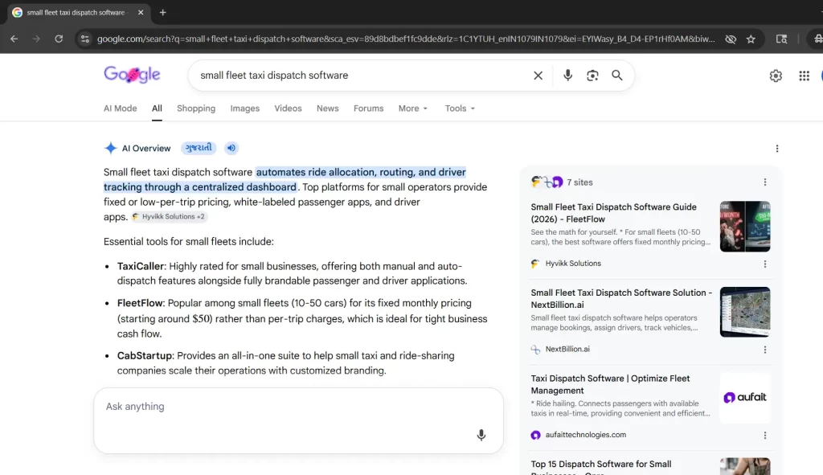Screen dimensions: 823x475
Task: Go back to the previous page
Action: click(14, 39)
